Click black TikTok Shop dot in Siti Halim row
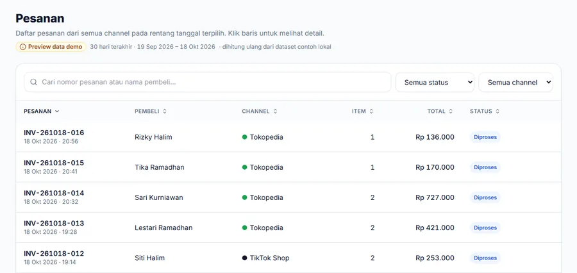This screenshot has width=577, height=273. click(x=244, y=258)
